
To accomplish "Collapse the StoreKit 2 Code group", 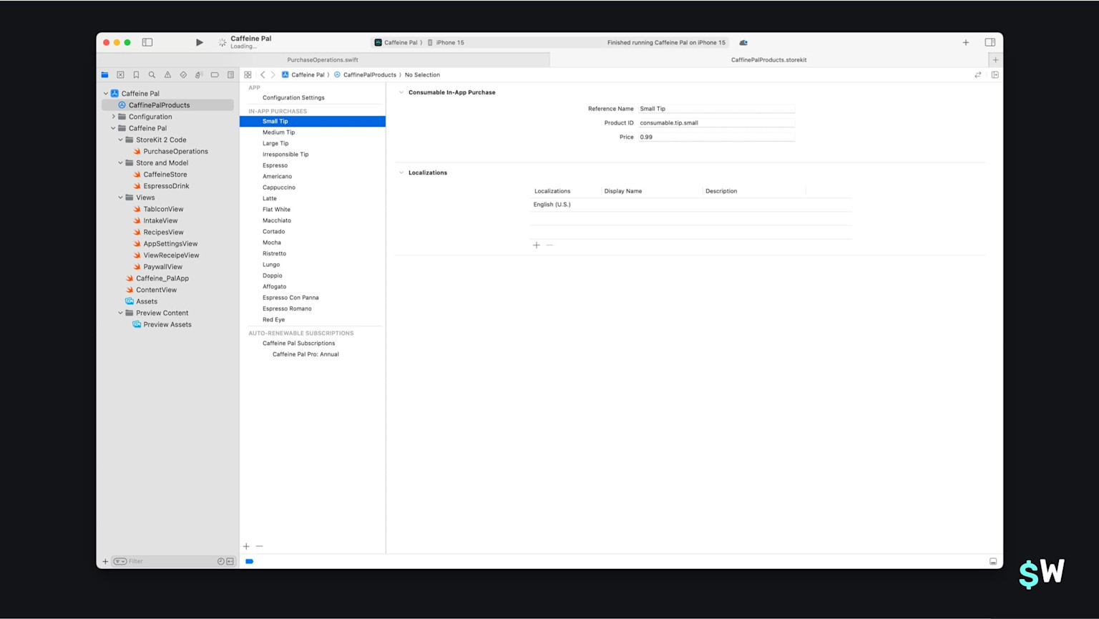I will point(120,140).
